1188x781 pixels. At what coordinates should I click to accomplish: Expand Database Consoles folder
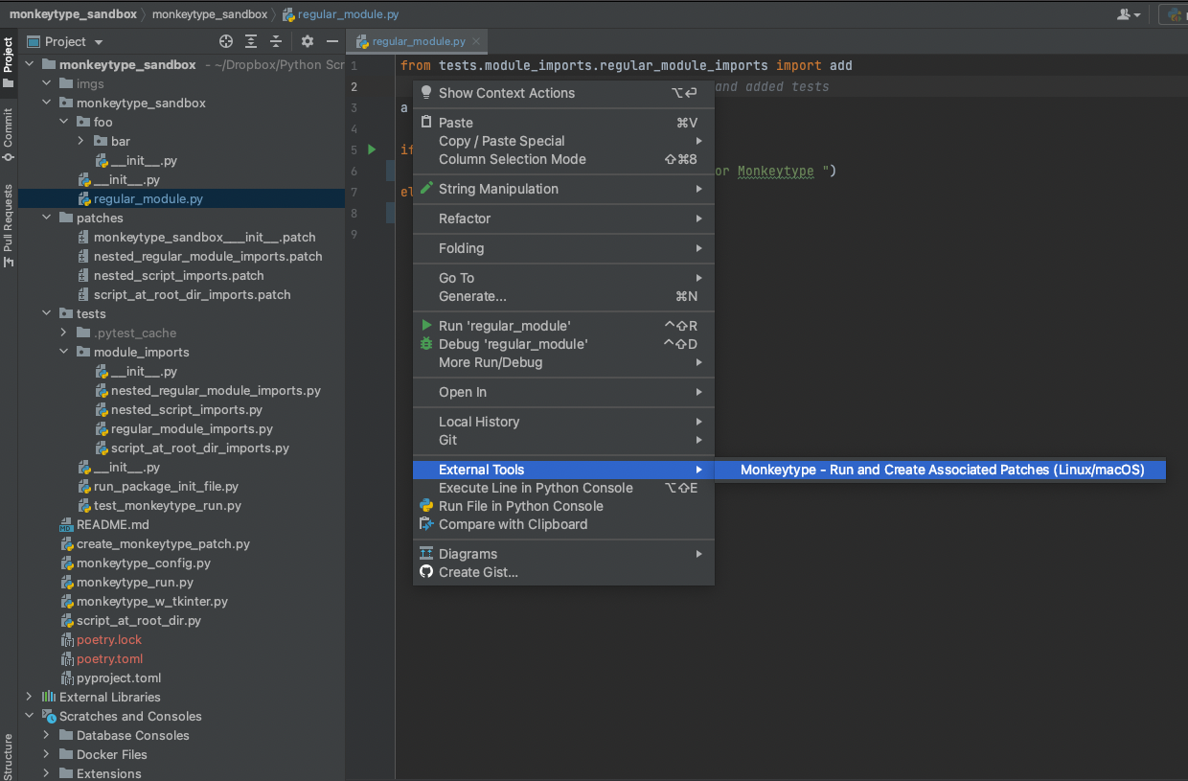(46, 735)
